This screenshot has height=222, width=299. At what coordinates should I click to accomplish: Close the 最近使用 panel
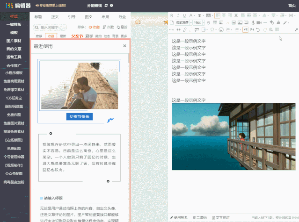click(x=124, y=46)
